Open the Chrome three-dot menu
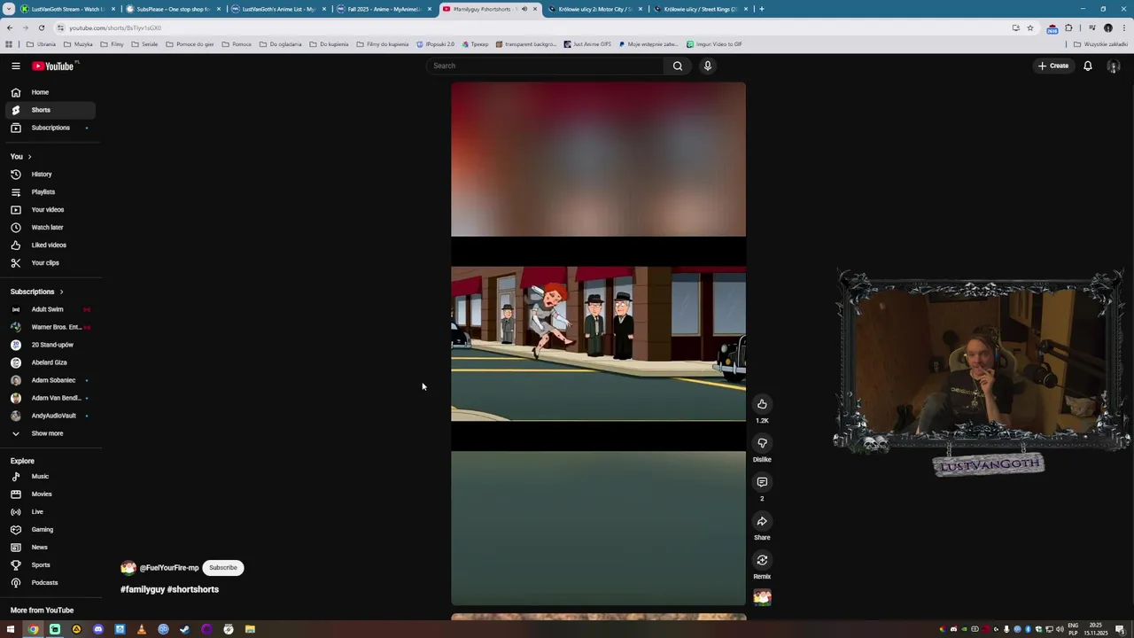 pyautogui.click(x=1122, y=27)
